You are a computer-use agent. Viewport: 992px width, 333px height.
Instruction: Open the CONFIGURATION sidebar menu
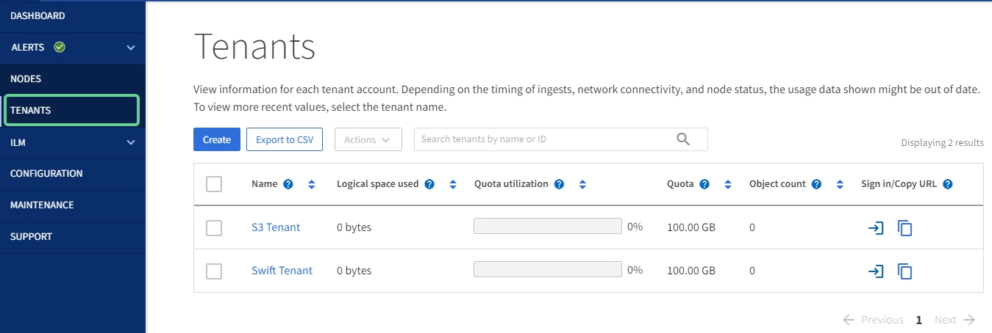46,174
